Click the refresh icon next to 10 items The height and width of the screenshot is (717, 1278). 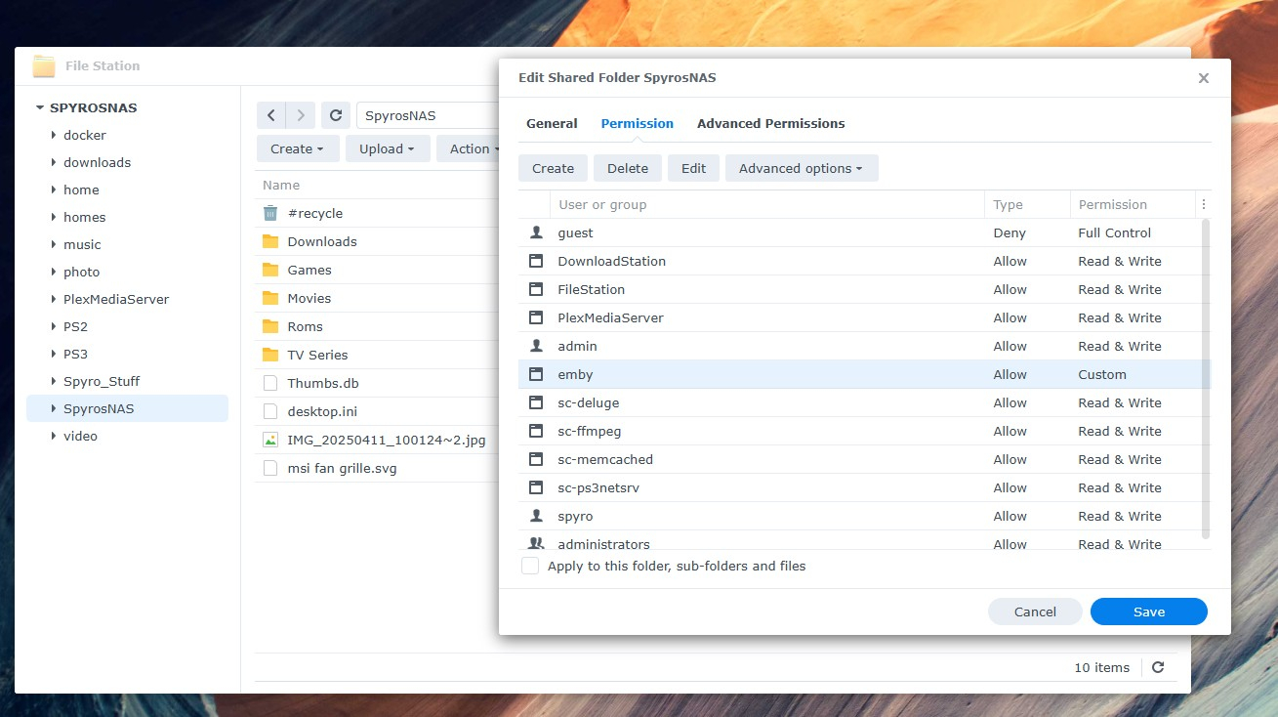coord(1158,667)
